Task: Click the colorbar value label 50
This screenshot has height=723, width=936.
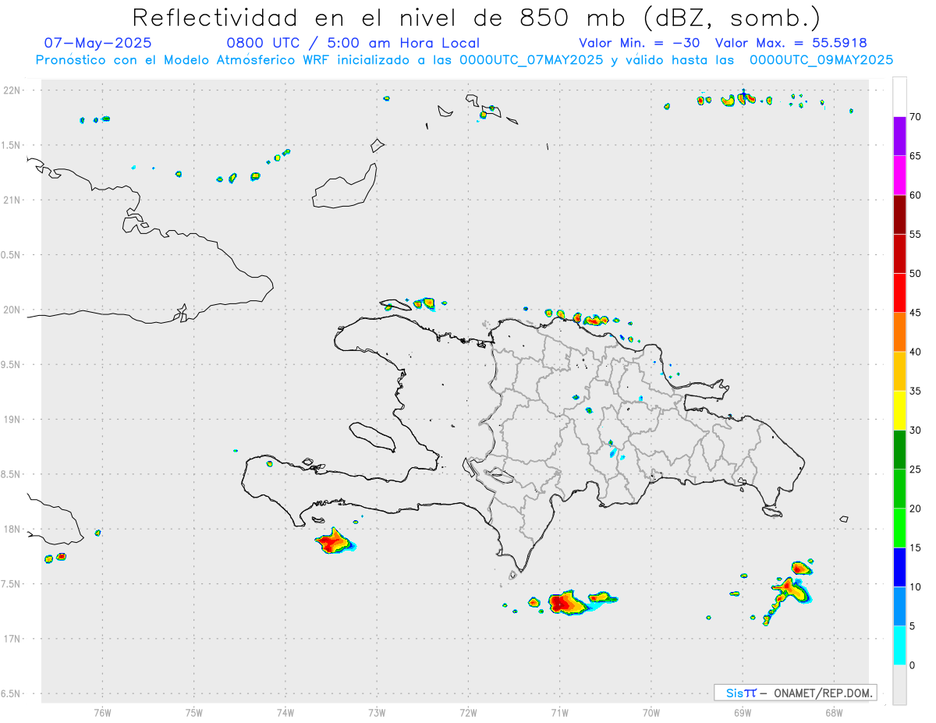Action: click(x=915, y=274)
